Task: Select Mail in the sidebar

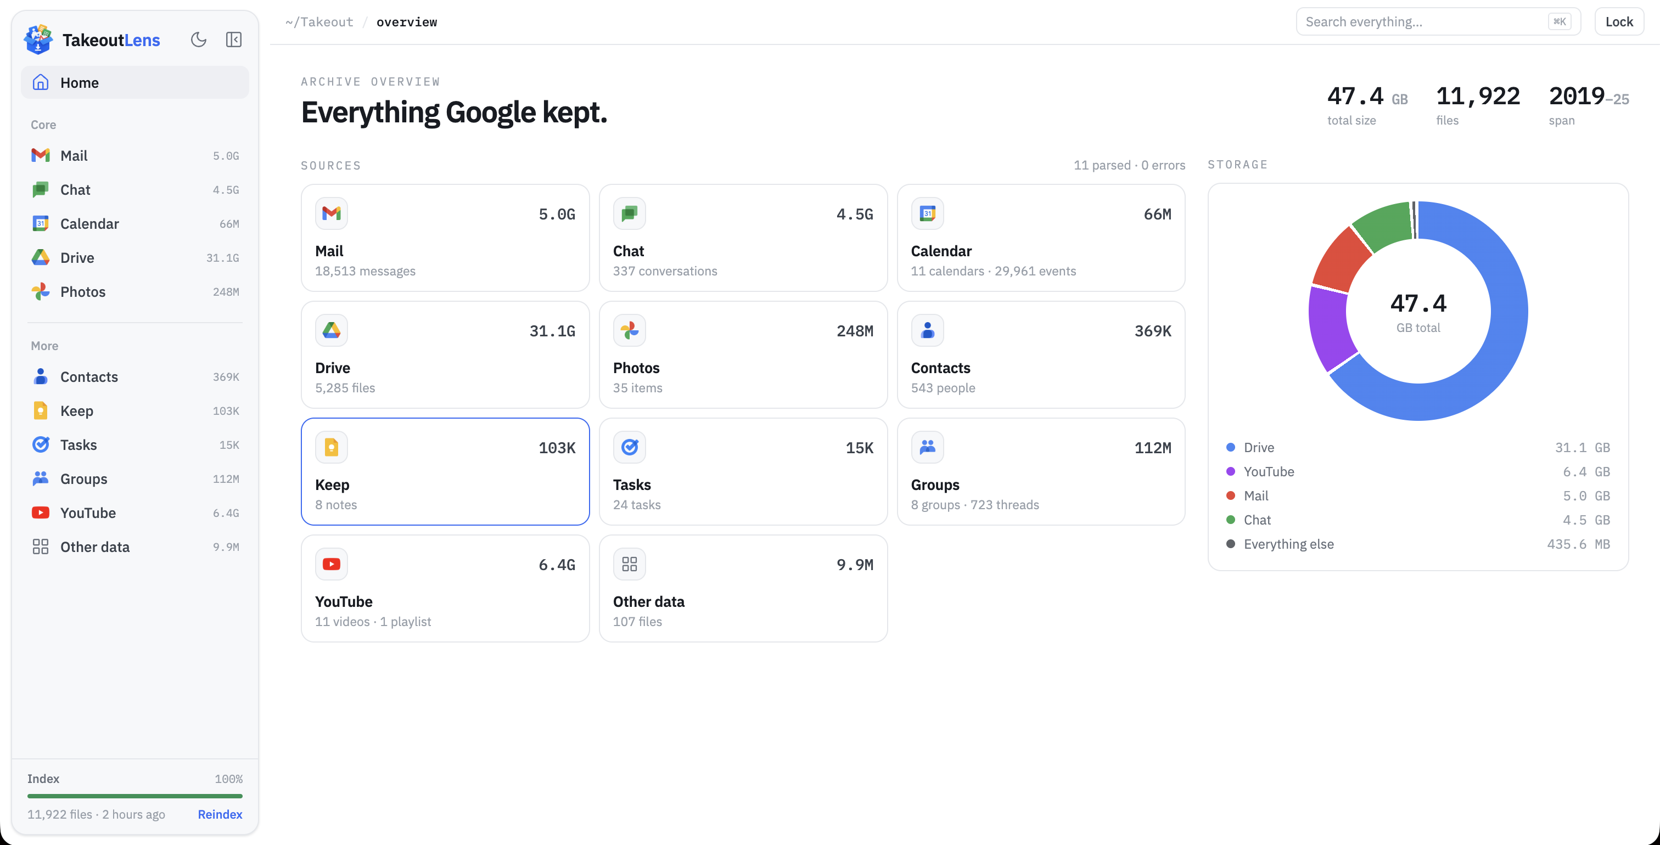Action: 134,155
